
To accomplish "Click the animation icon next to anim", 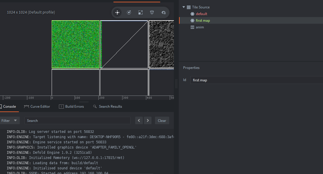I will click(192, 27).
